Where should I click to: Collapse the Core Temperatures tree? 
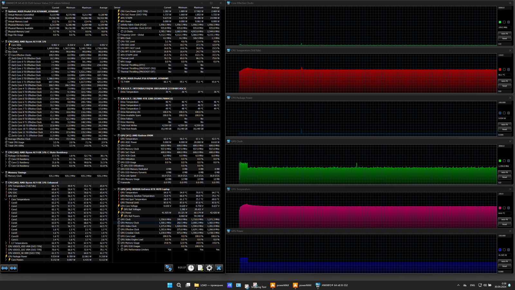6,199
